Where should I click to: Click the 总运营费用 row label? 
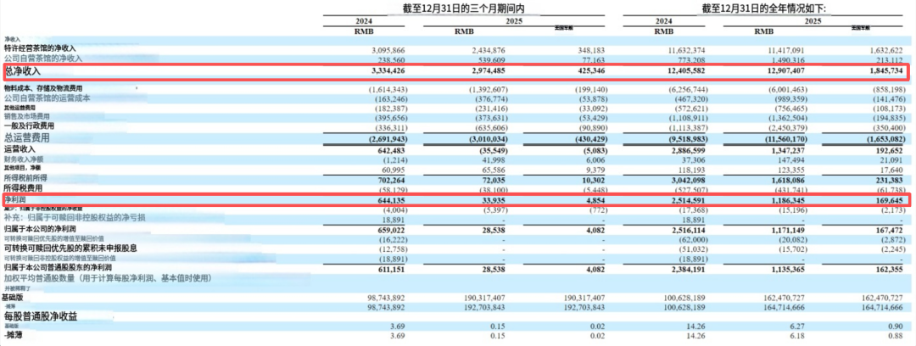pos(29,137)
